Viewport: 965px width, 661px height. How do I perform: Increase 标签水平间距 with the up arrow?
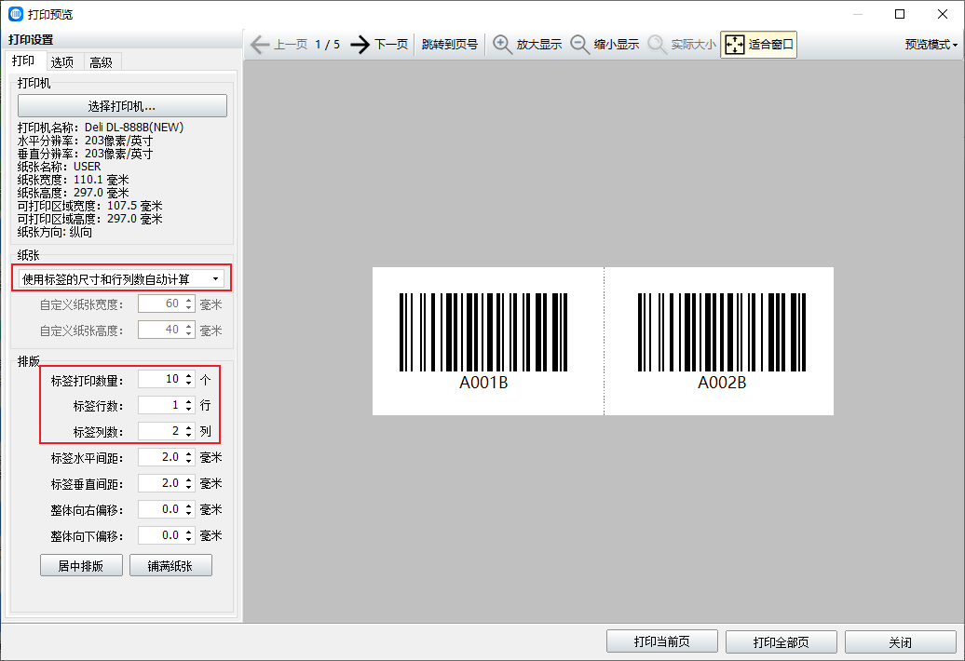(x=189, y=453)
